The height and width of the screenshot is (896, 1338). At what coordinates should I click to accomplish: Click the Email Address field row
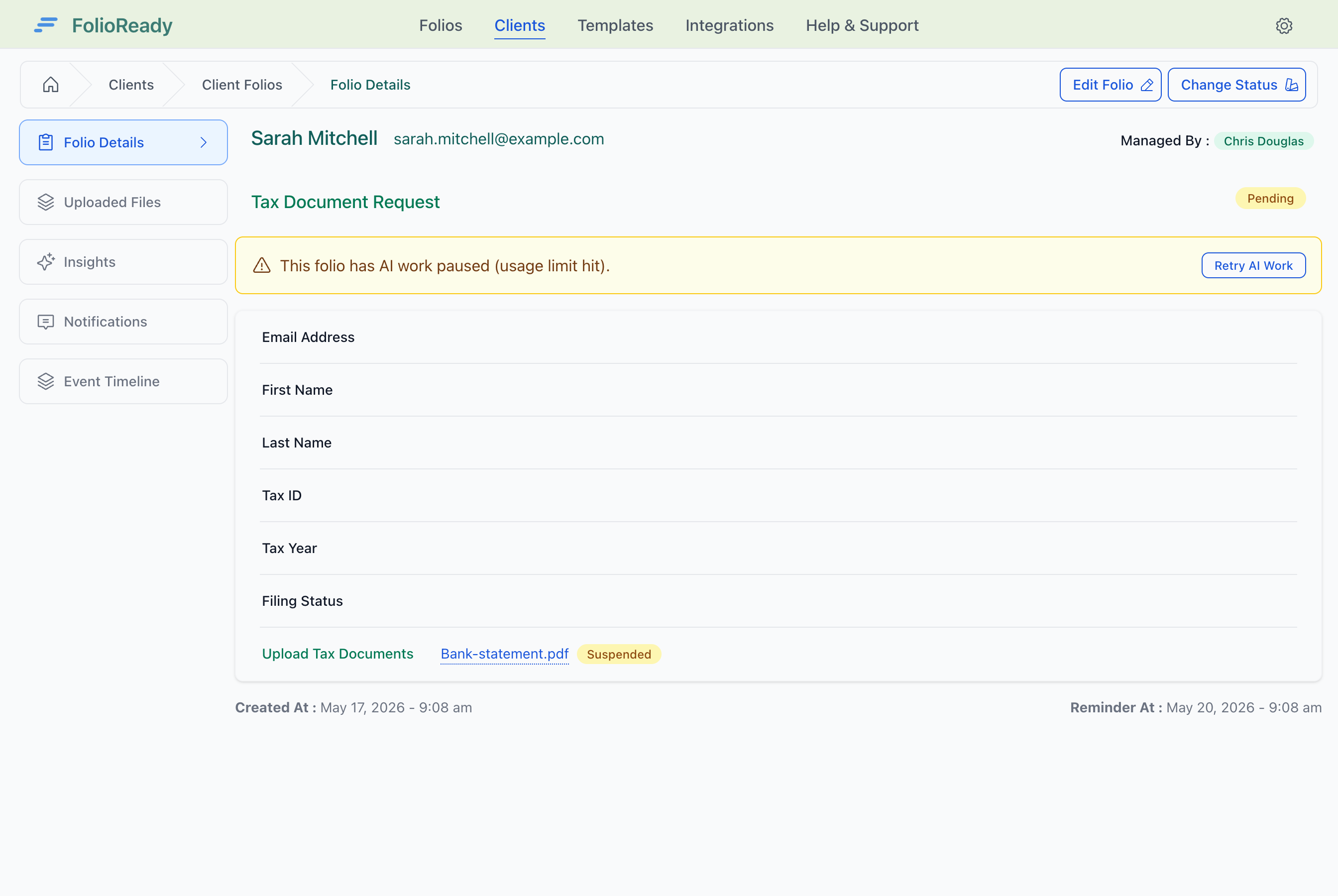tap(778, 337)
